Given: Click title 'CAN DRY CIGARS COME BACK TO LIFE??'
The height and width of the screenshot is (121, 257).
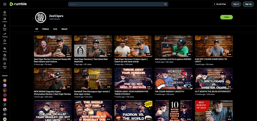Looking at the screenshot, I should (211, 60).
